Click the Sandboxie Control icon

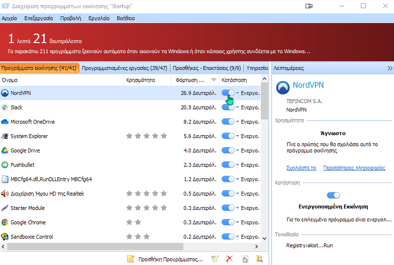coord(5,237)
